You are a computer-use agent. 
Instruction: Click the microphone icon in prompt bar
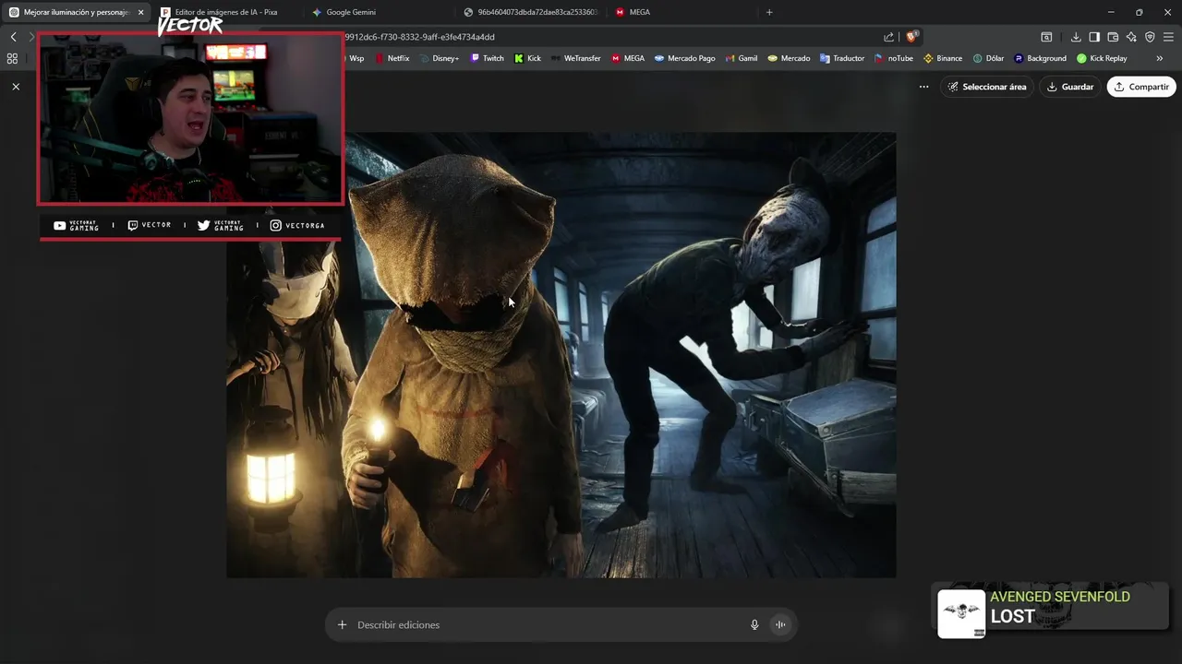[x=754, y=624]
